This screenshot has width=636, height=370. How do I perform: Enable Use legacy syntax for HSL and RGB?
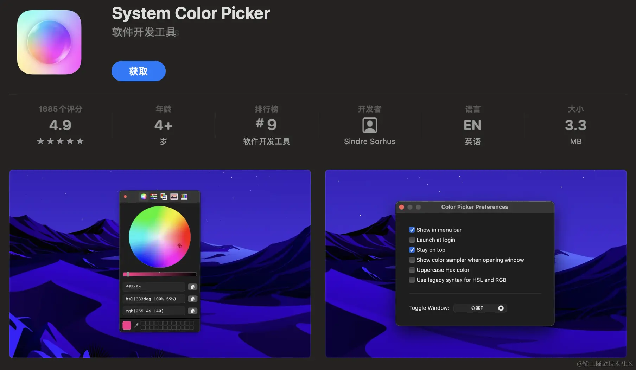pos(412,280)
